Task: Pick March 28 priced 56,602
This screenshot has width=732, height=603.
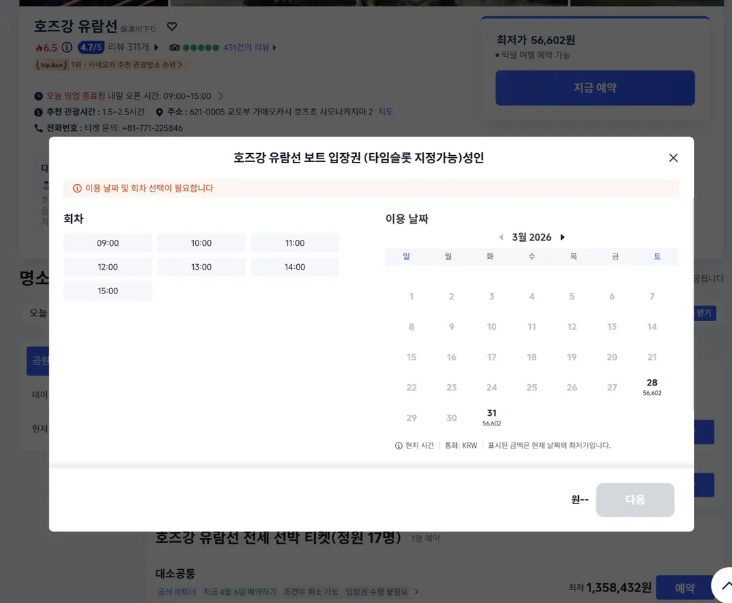Action: click(652, 387)
